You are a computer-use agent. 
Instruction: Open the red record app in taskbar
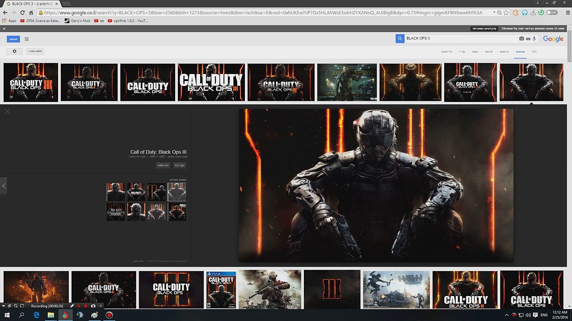[x=109, y=315]
